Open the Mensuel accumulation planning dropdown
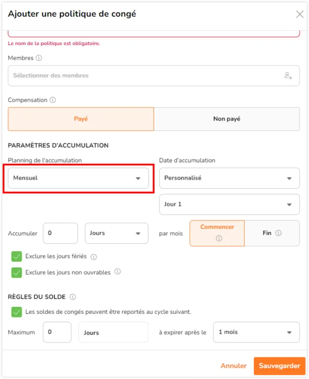Viewport: 309px width, 379px height. tap(78, 178)
